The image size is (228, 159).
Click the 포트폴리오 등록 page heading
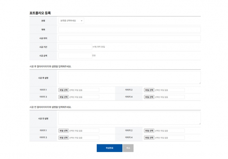(40, 13)
